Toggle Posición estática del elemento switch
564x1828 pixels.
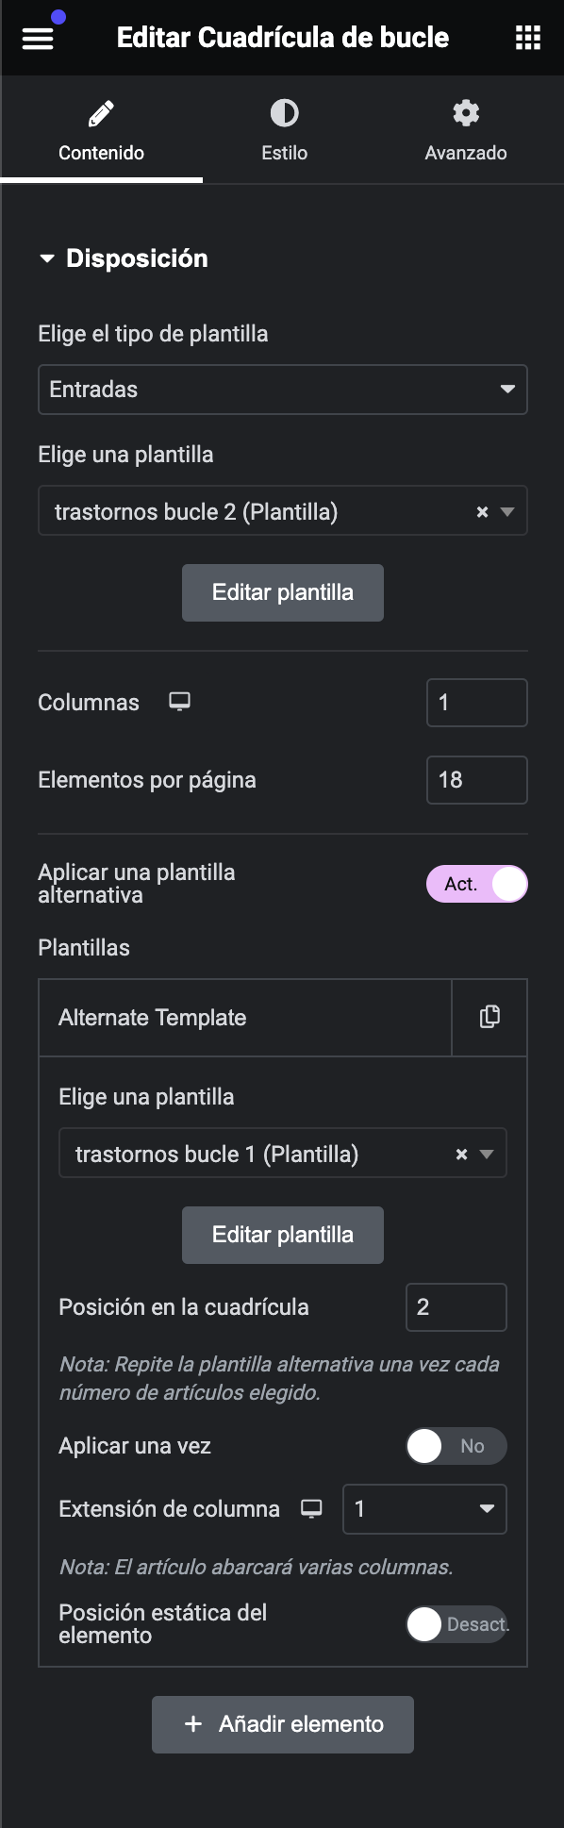point(456,1623)
